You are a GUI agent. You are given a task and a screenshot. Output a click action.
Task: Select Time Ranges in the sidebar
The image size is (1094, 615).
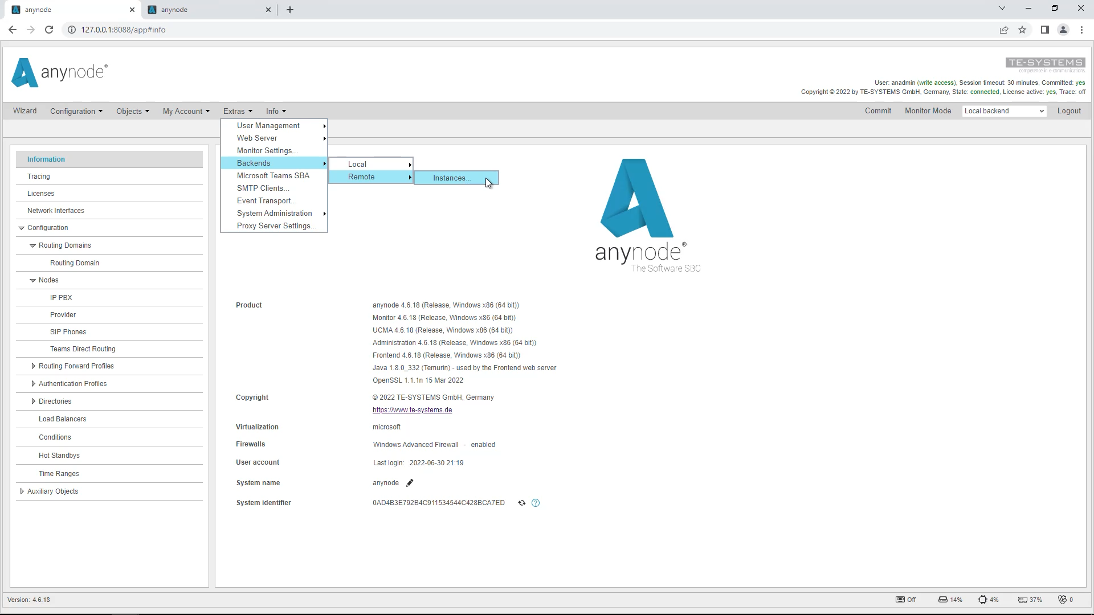tap(109, 474)
